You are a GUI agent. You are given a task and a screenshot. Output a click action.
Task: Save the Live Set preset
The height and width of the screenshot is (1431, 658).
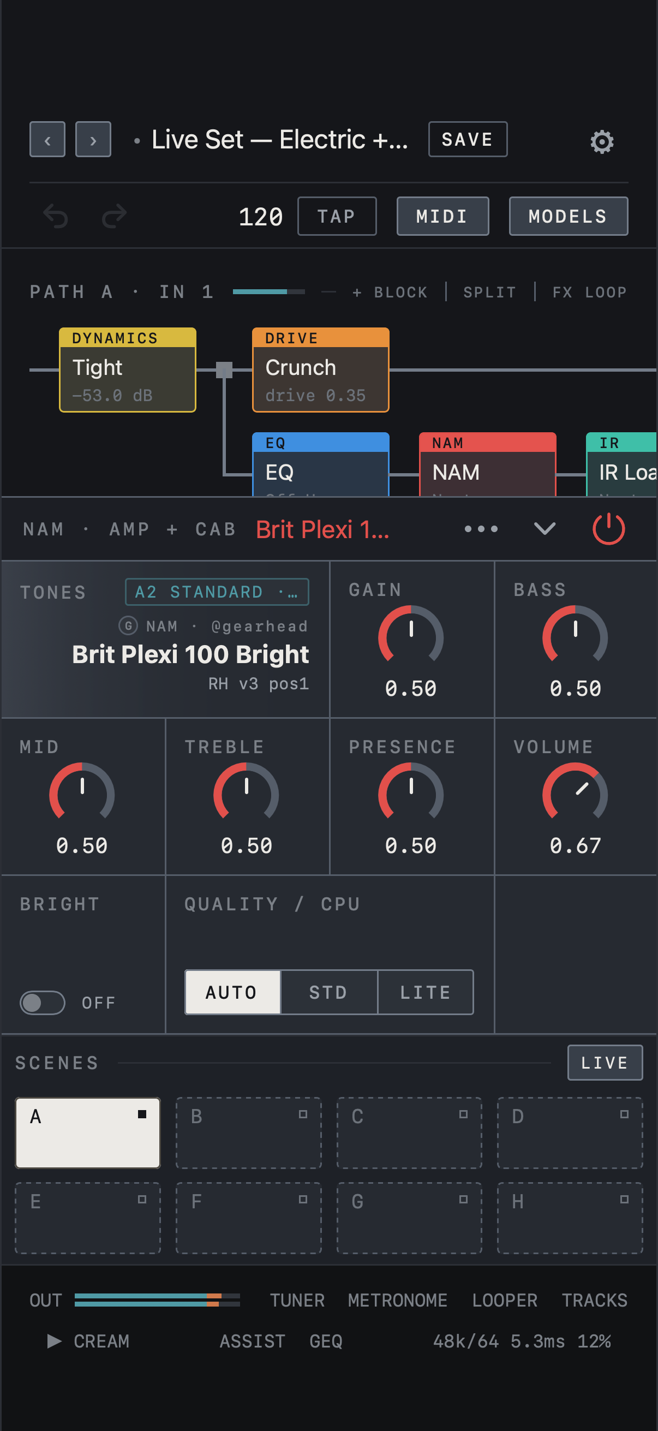click(x=468, y=139)
